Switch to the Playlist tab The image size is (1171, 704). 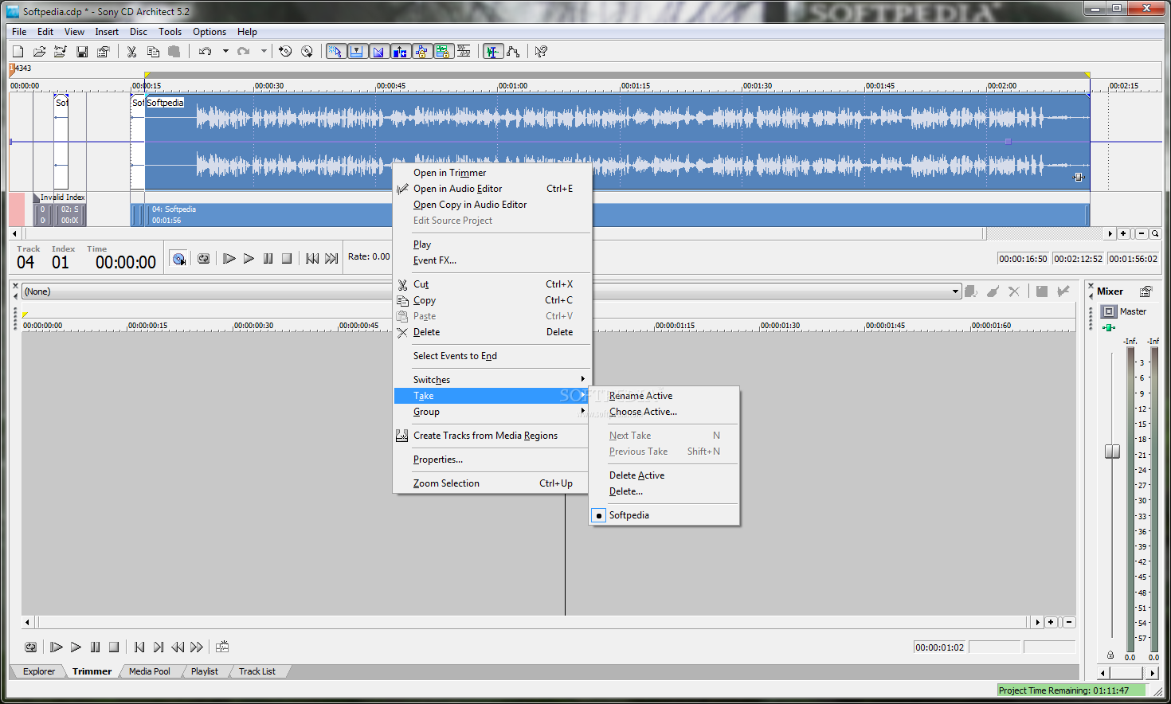205,671
